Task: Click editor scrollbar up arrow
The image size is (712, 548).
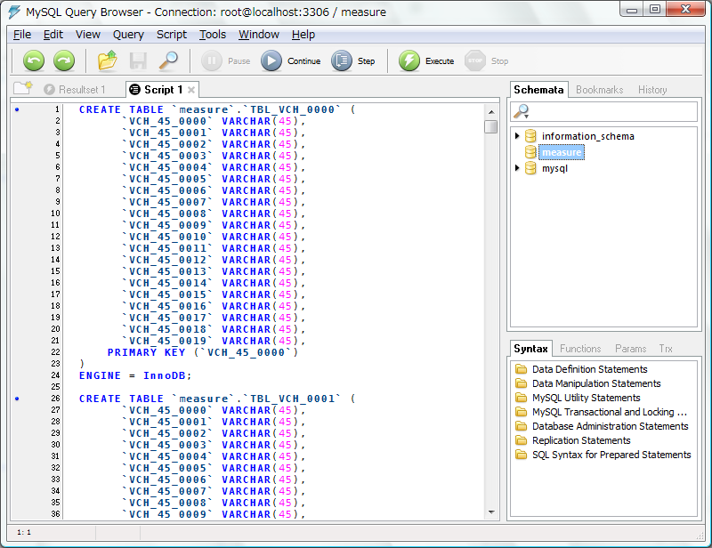Action: (x=491, y=111)
